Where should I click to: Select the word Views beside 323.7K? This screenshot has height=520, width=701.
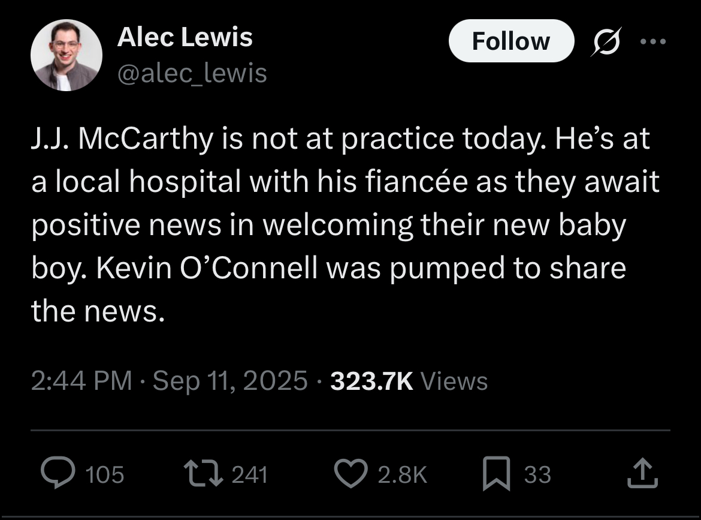tap(454, 381)
